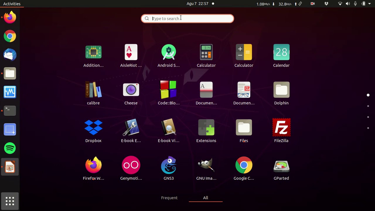Go to the fourth app page dot
Image resolution: width=375 pixels, height=211 pixels.
pos(368,128)
